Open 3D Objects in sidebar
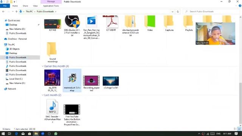The image size is (242, 136). point(14,49)
